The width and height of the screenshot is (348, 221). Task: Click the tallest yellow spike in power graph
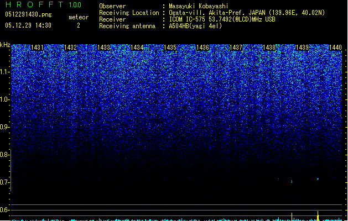point(318,216)
